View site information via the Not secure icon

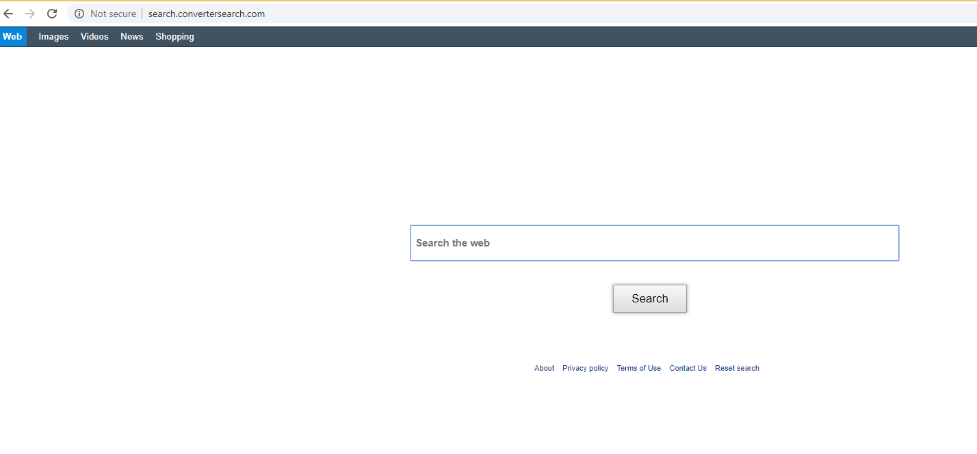[x=79, y=14]
